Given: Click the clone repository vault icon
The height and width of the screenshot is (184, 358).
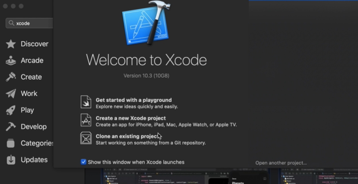Looking at the screenshot, I should [86, 138].
